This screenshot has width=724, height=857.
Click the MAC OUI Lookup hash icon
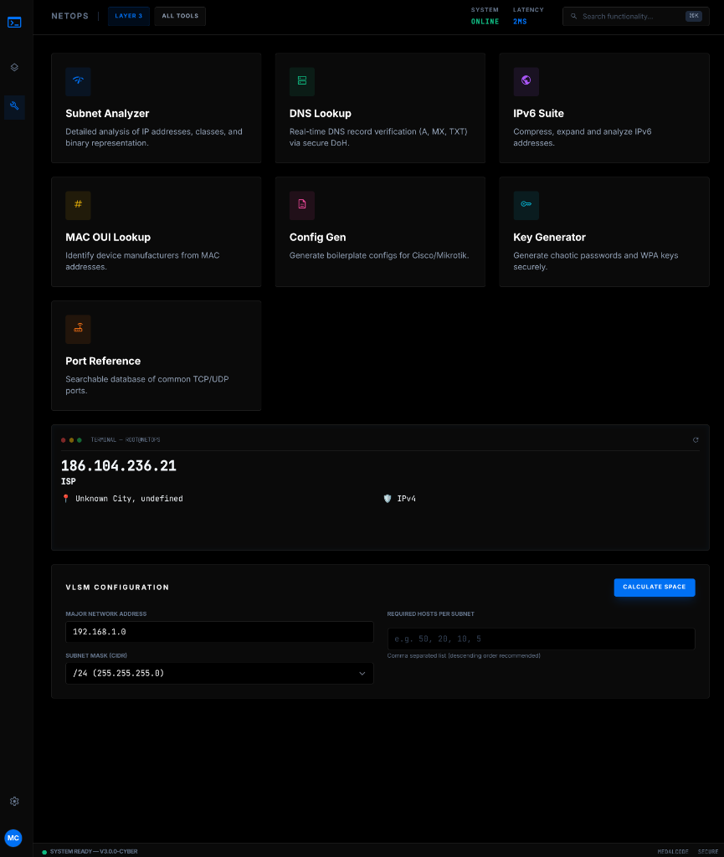click(78, 205)
